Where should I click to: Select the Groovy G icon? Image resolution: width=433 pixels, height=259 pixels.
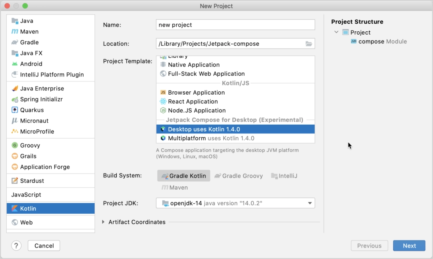(15, 145)
